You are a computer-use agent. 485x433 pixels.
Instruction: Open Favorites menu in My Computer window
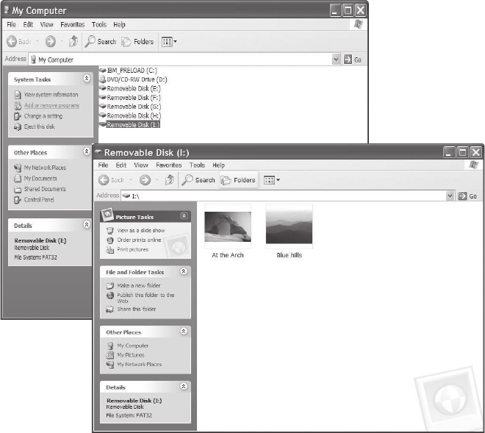point(72,24)
